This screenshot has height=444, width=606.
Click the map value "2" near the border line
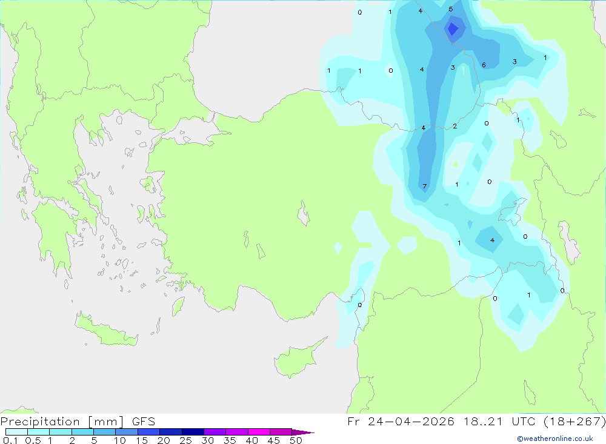click(455, 126)
